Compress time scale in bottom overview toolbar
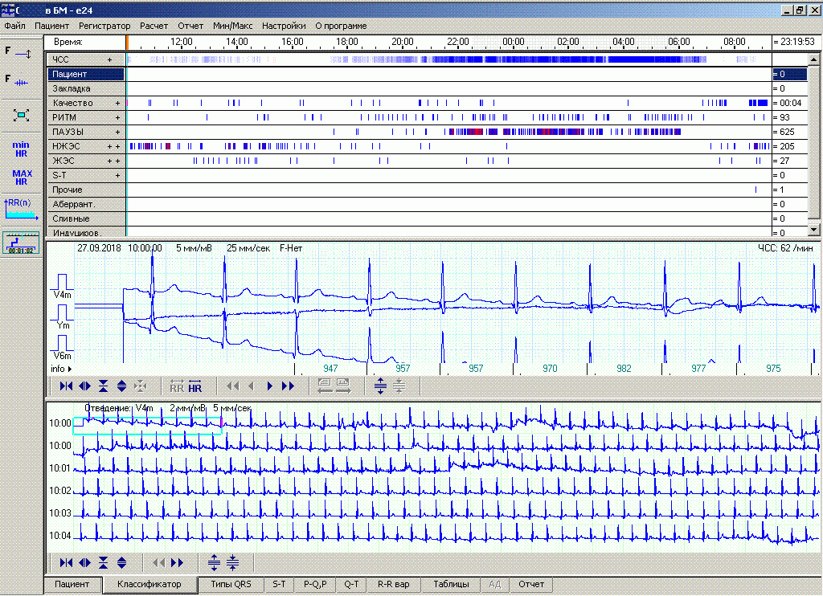This screenshot has height=596, width=823. tap(67, 563)
